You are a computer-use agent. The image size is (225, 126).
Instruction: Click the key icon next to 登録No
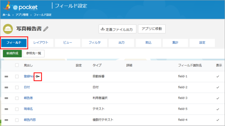coord(38,76)
